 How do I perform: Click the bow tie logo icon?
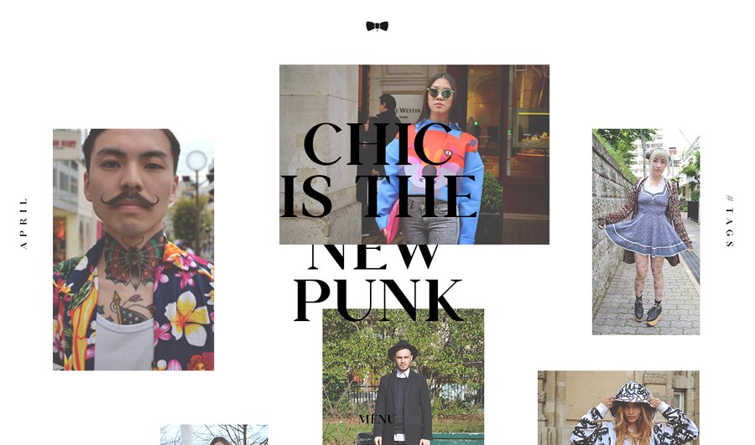pyautogui.click(x=377, y=26)
